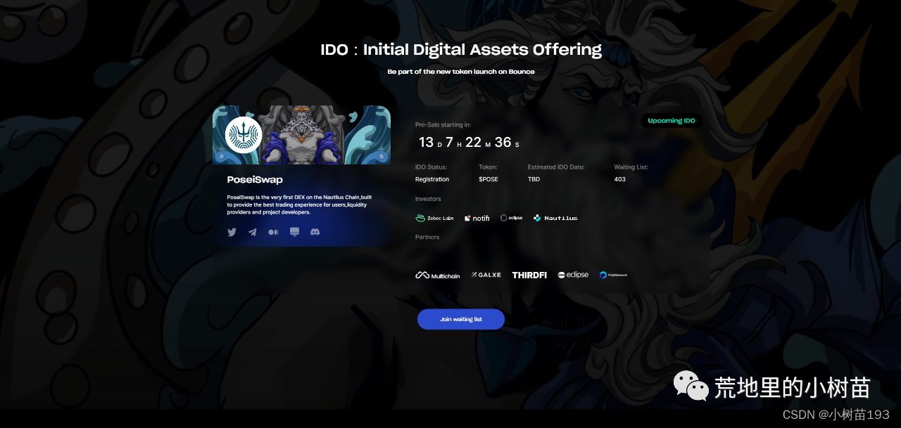The width and height of the screenshot is (901, 428).
Task: Click the Galxe partner logo
Action: [x=486, y=275]
